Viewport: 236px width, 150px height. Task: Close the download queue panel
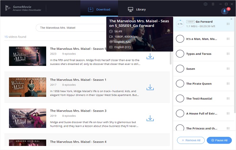pos(231,19)
